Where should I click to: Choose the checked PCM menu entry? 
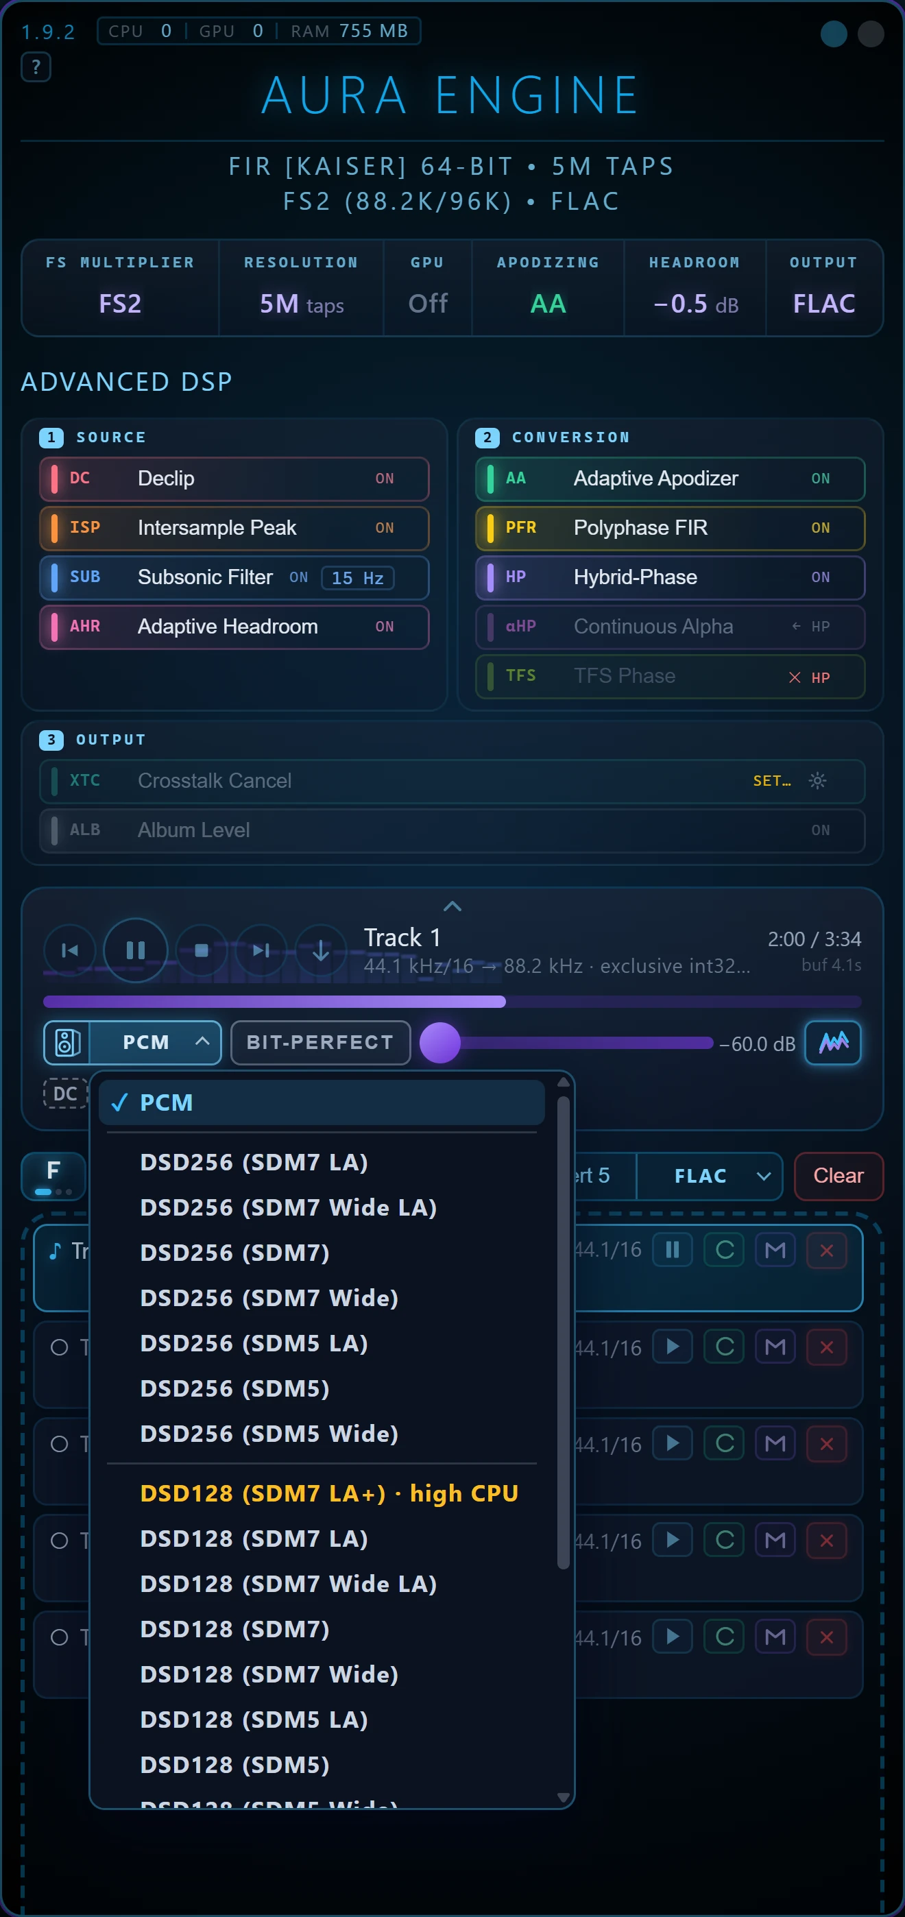tap(322, 1102)
